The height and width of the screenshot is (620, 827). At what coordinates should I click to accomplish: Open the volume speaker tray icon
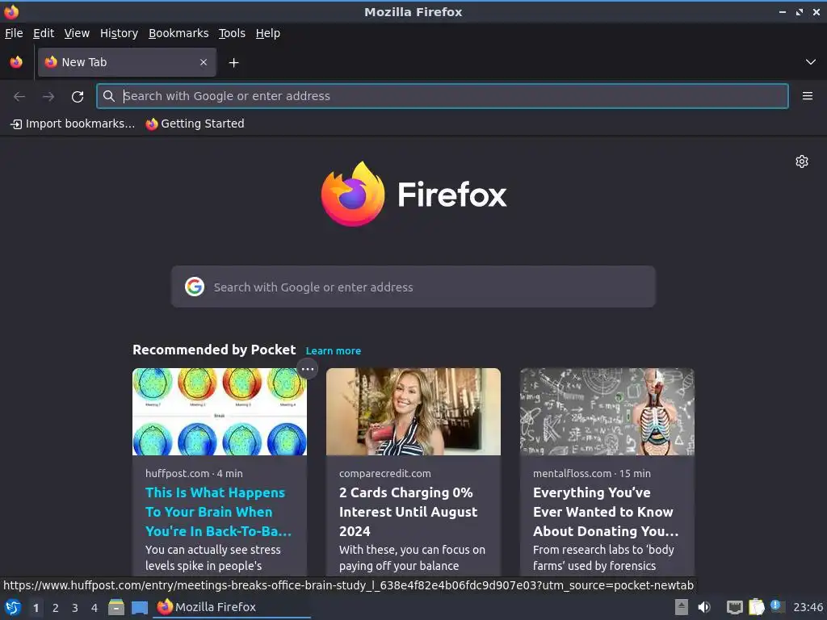click(x=704, y=607)
